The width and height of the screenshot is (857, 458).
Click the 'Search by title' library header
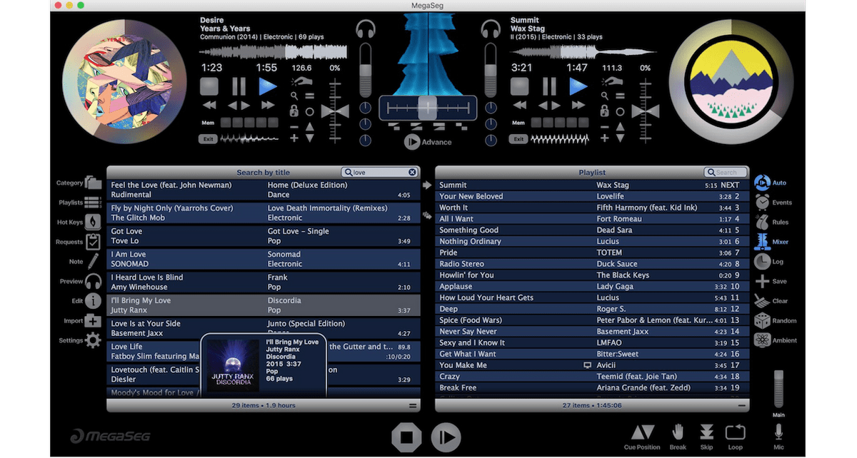pyautogui.click(x=264, y=172)
